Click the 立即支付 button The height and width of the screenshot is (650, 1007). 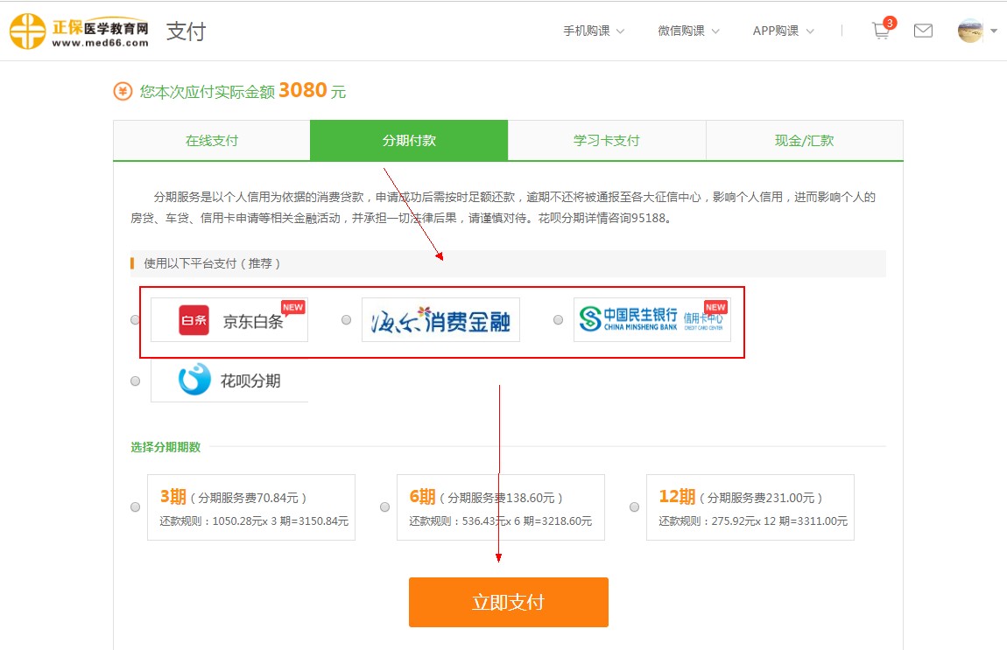coord(508,602)
